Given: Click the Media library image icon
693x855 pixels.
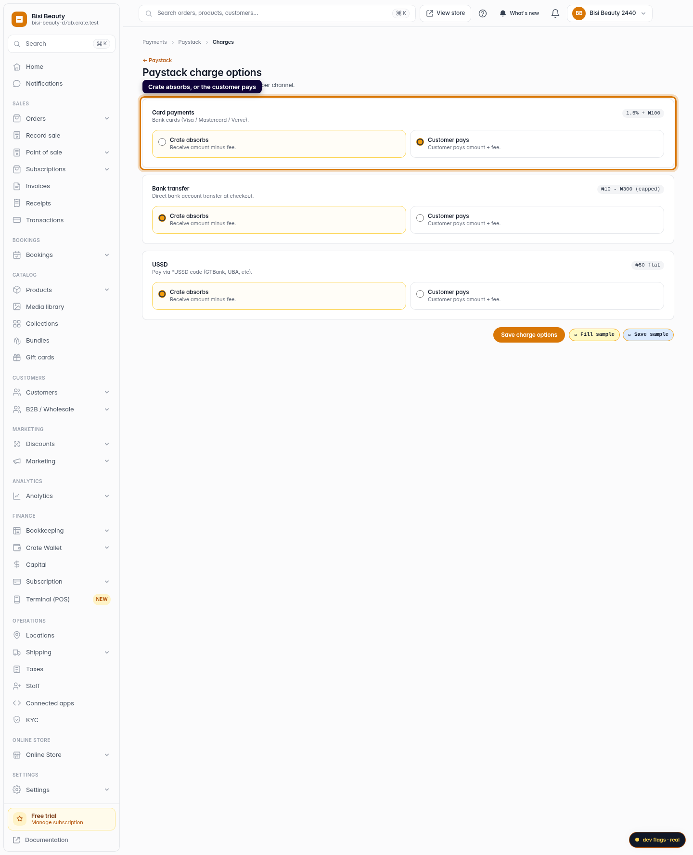Looking at the screenshot, I should [x=17, y=306].
